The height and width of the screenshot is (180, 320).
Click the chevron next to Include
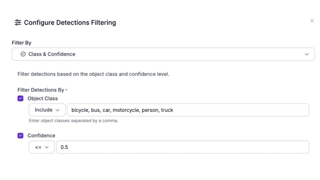coord(57,110)
